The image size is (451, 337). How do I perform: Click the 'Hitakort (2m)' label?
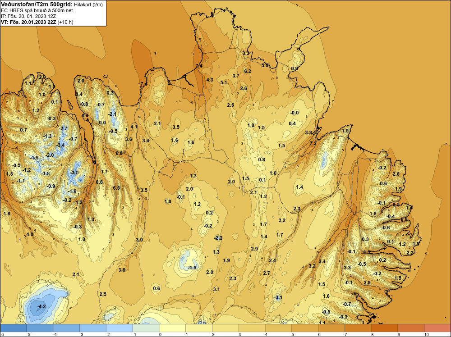[88, 5]
